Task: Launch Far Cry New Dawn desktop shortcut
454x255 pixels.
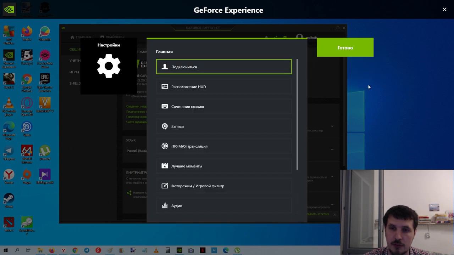Action: tap(45, 59)
